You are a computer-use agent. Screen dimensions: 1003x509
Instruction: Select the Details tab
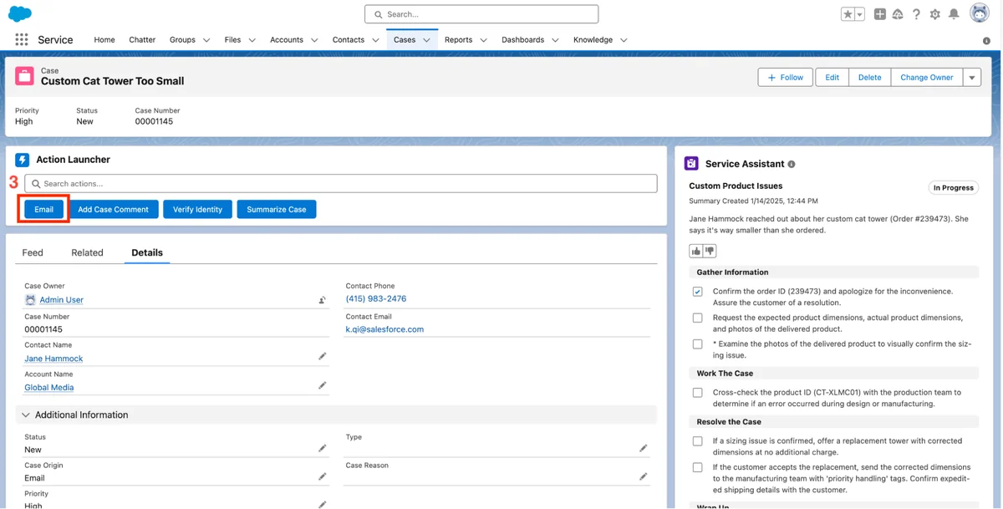pyautogui.click(x=147, y=252)
